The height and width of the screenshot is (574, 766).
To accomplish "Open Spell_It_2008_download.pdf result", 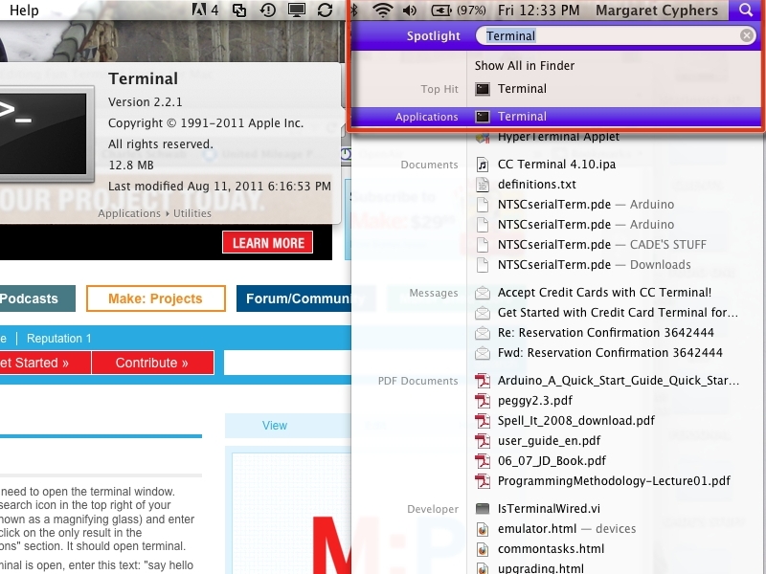I will (x=576, y=421).
